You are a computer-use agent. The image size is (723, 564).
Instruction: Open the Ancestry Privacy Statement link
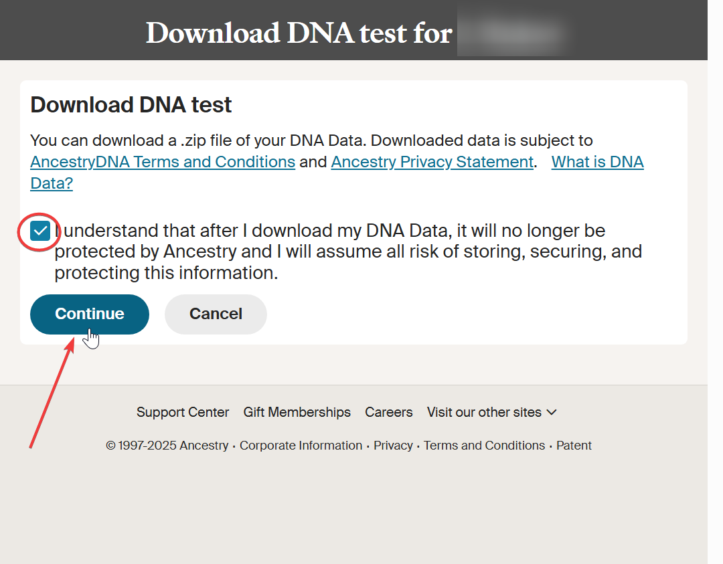[432, 162]
